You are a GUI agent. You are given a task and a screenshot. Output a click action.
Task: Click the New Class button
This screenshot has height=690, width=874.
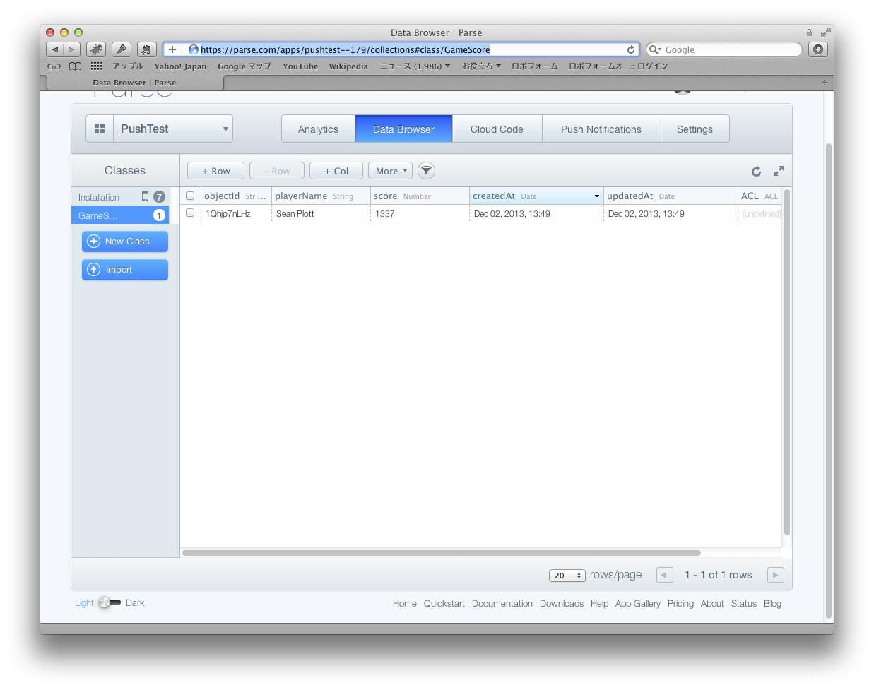[x=125, y=242]
